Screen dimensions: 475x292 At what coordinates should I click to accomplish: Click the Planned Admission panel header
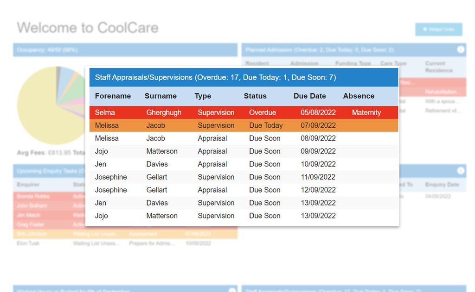[353, 50]
